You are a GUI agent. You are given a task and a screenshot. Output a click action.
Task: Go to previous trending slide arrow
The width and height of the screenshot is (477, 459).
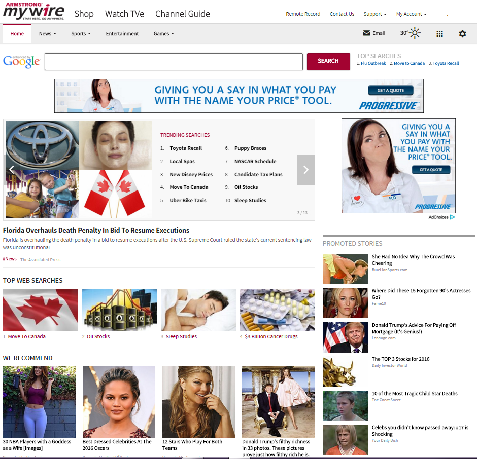[12, 170]
